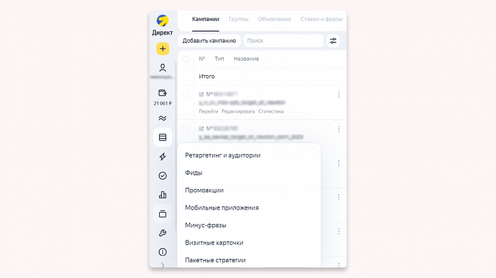Viewport: 496px width, 278px height.
Task: Choose Фиды in the library menu
Action: (194, 173)
